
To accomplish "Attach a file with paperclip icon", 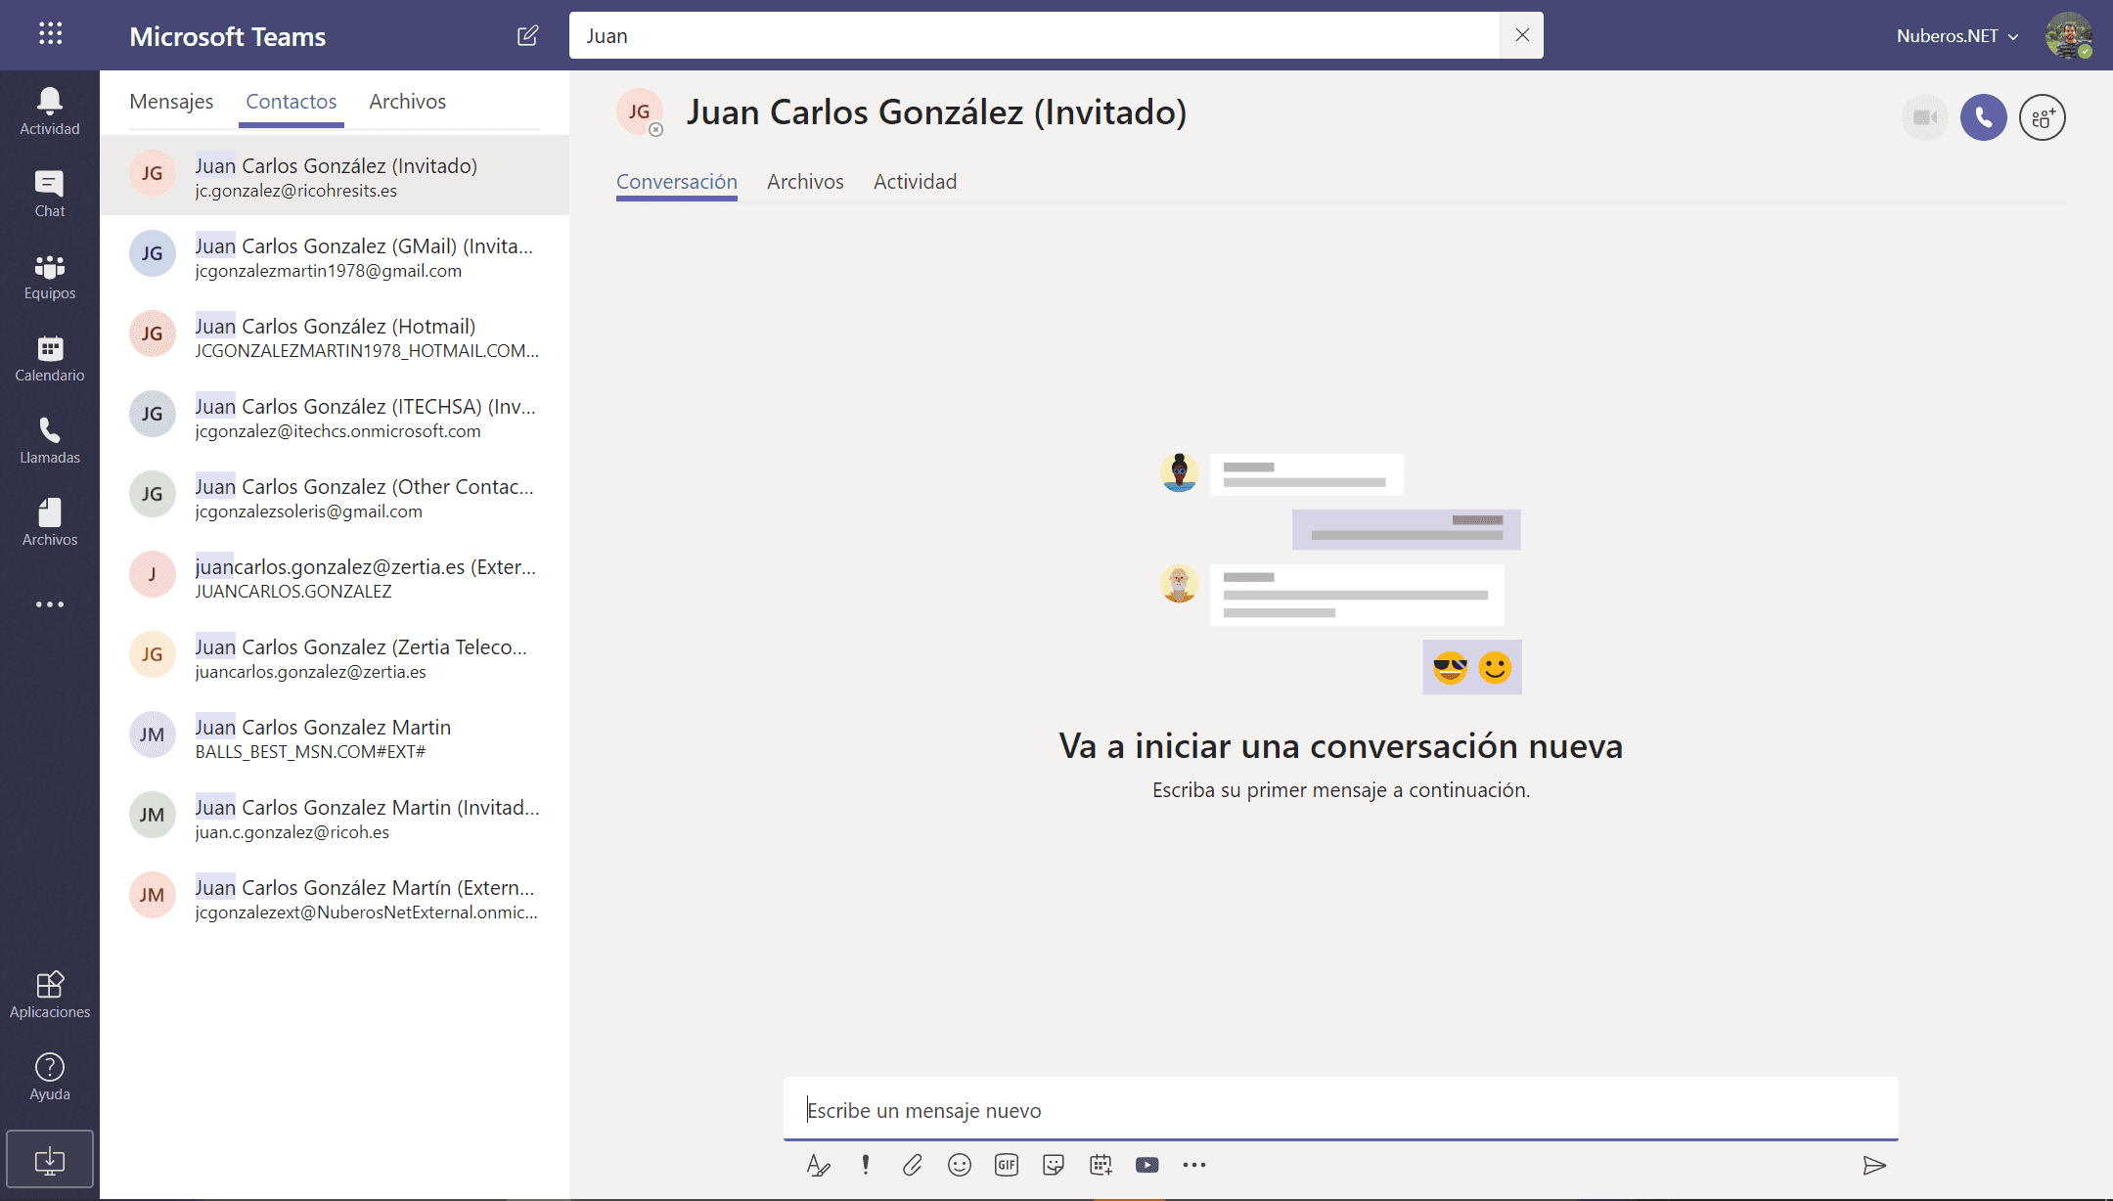I will 913,1165.
